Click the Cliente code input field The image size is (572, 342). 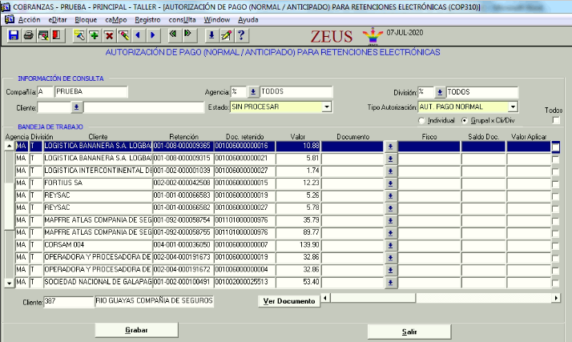pos(54,107)
